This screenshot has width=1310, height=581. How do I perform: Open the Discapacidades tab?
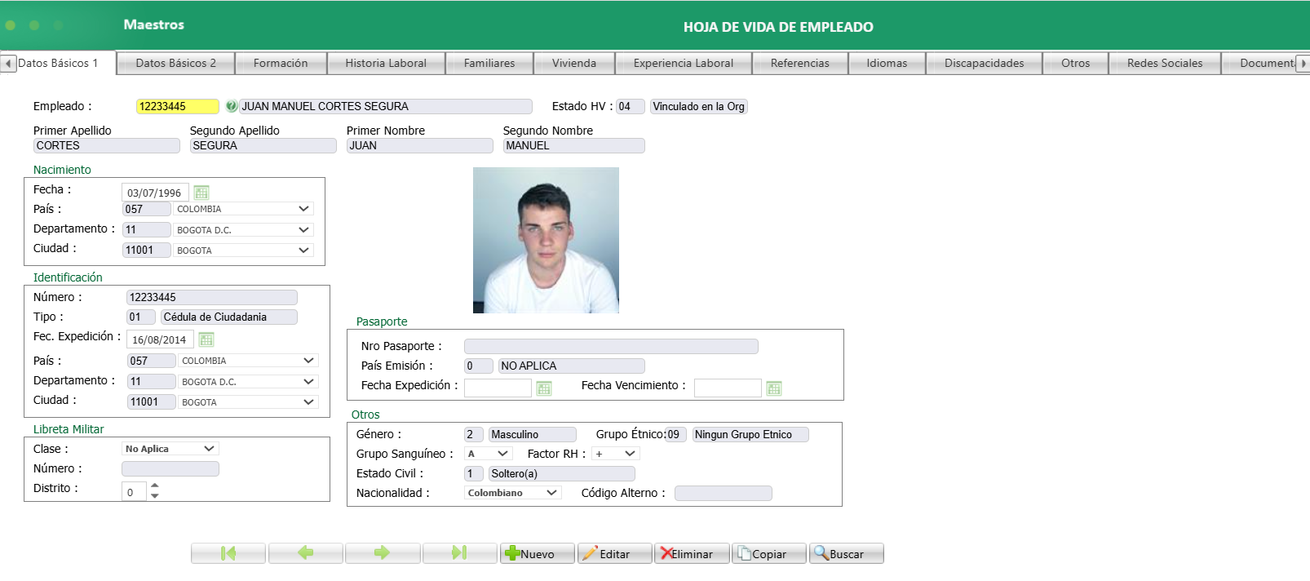pos(984,63)
